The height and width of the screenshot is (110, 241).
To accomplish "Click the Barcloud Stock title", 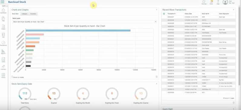I will pyautogui.click(x=17, y=2).
